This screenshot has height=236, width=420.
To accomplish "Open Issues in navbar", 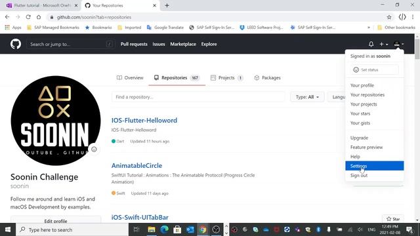I will pos(159,44).
